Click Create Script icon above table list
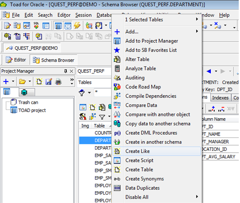 pyautogui.click(x=83, y=107)
